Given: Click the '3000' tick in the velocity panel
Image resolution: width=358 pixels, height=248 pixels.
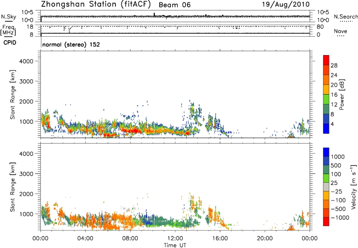Looking at the screenshot, I should [x=26, y=174].
